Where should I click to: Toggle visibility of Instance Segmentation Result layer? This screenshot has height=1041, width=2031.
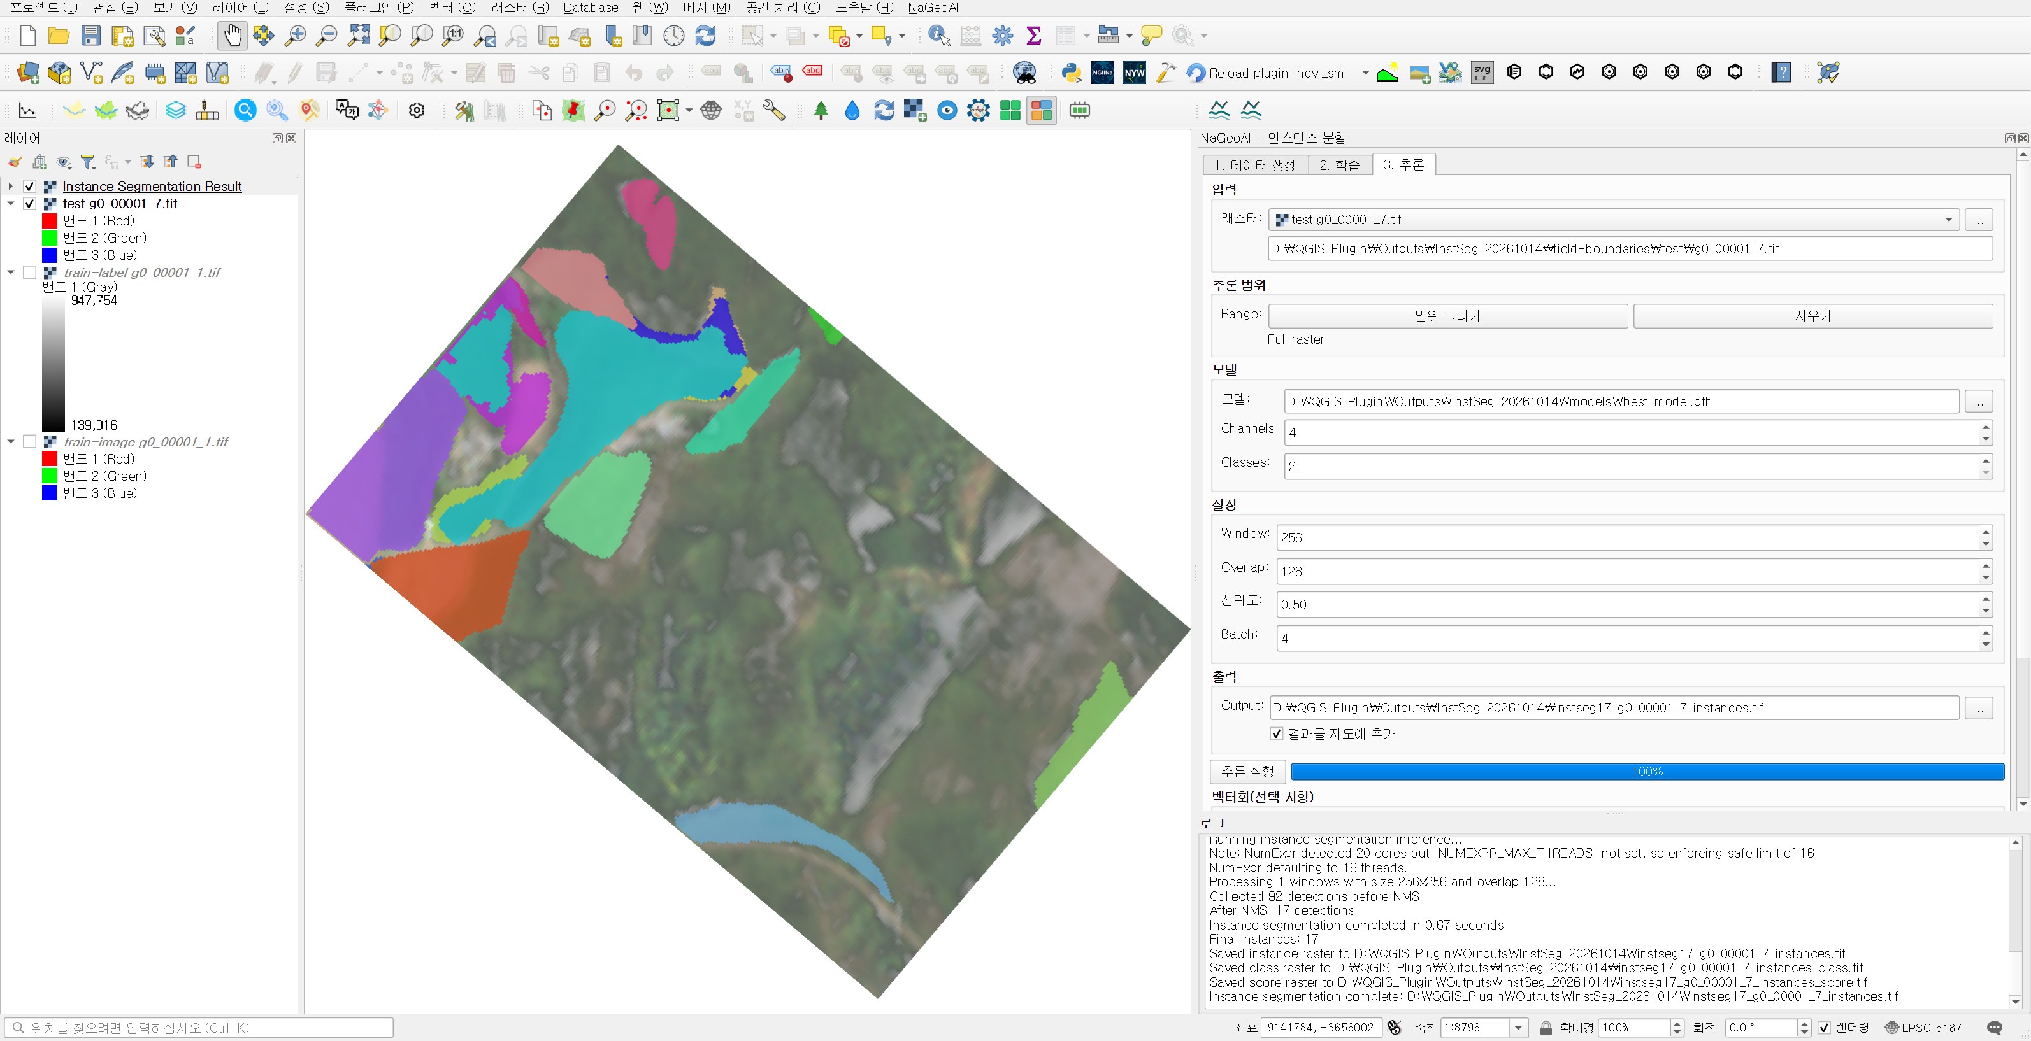tap(29, 186)
